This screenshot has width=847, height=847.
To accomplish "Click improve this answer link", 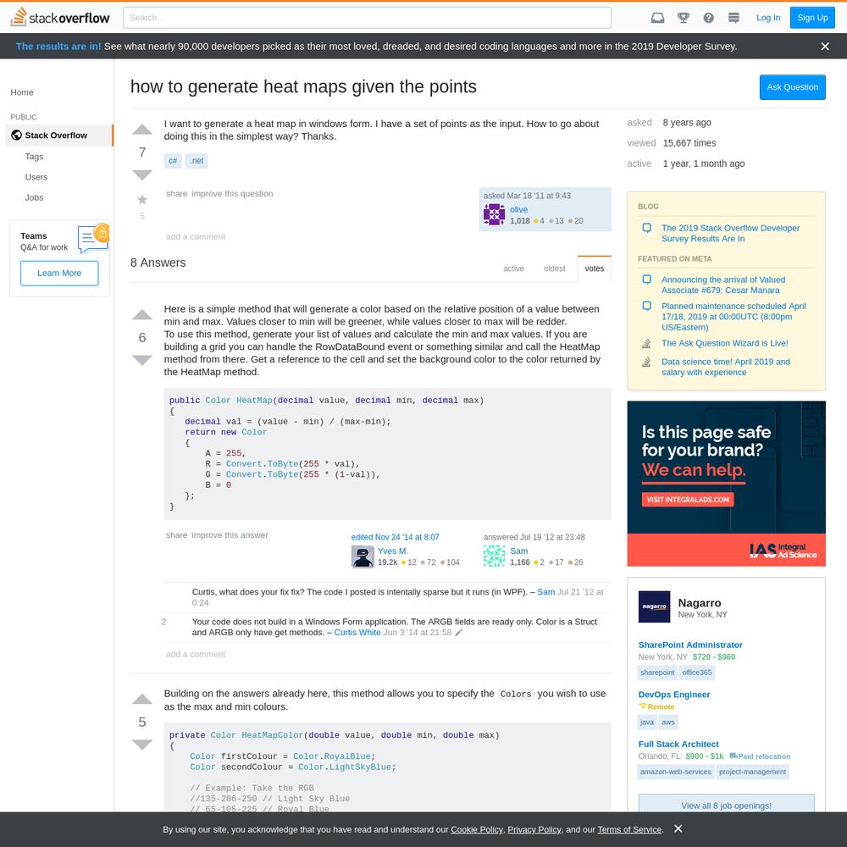I will pos(230,535).
